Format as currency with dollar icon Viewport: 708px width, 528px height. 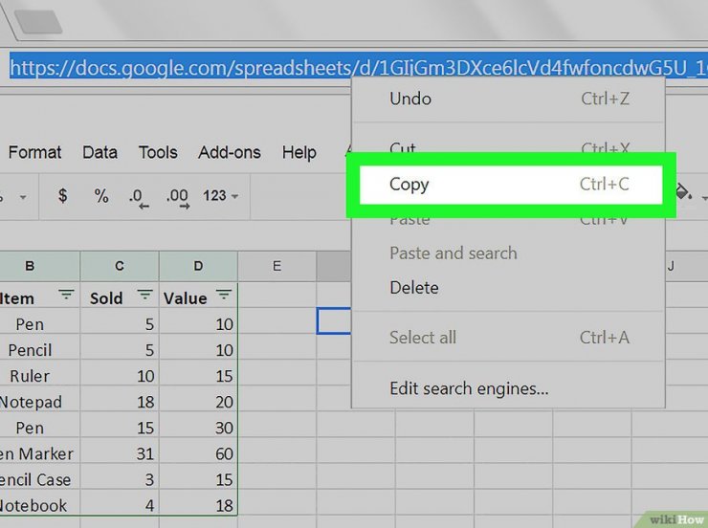63,196
